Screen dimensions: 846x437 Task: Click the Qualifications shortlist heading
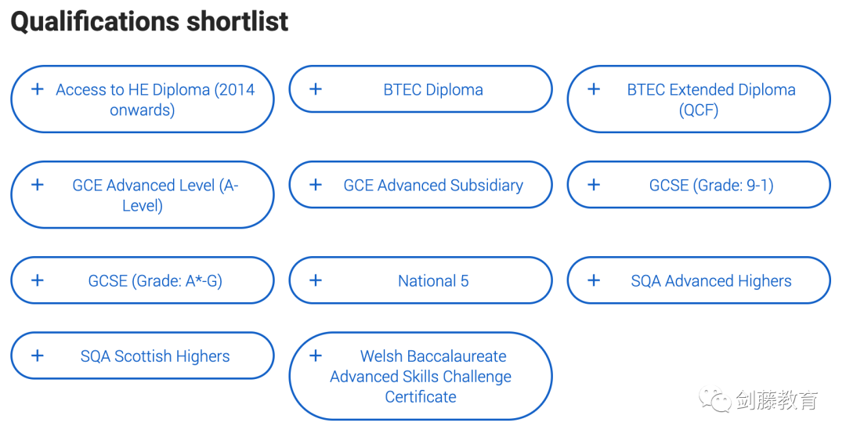[x=150, y=22]
